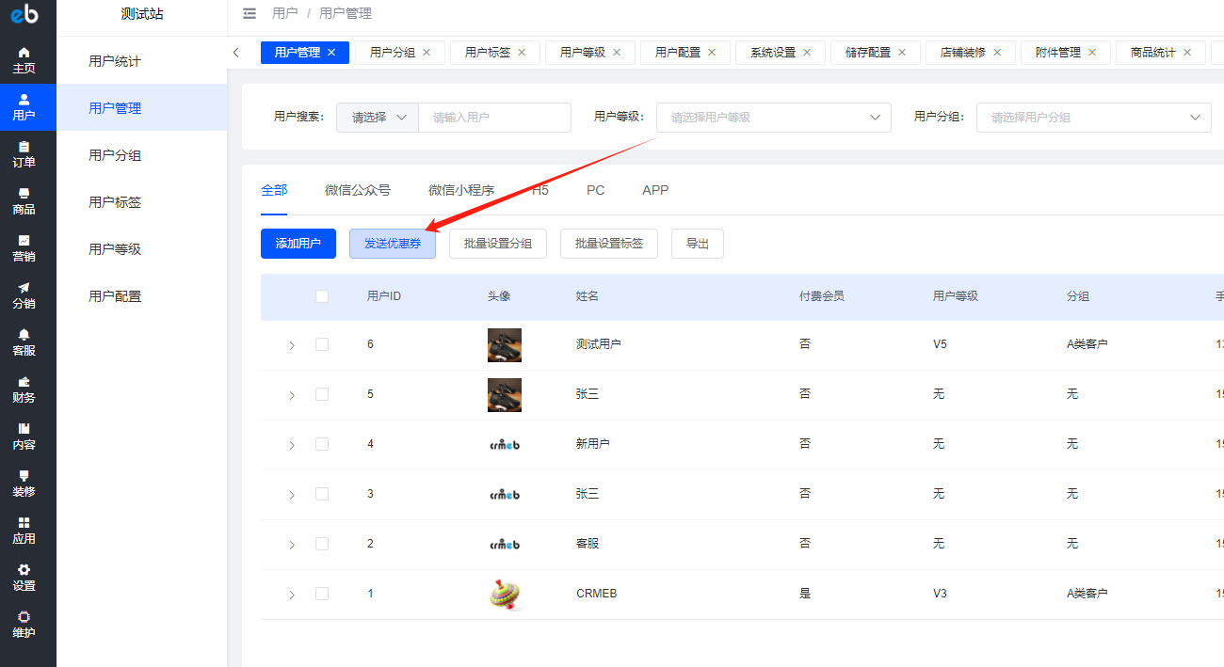Screen dimensions: 1224x667
Task: Select 用户标签 in the side menu
Action: pyautogui.click(x=115, y=202)
